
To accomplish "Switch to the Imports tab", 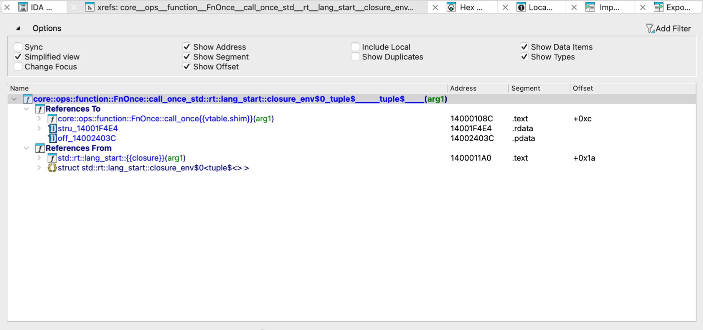I will [x=609, y=7].
